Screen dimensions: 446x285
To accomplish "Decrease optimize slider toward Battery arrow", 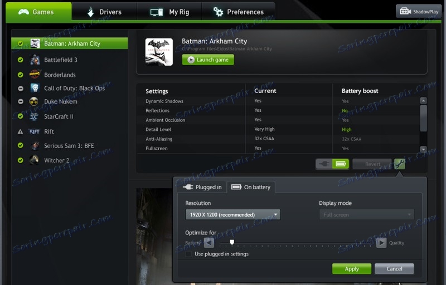I will [209, 243].
